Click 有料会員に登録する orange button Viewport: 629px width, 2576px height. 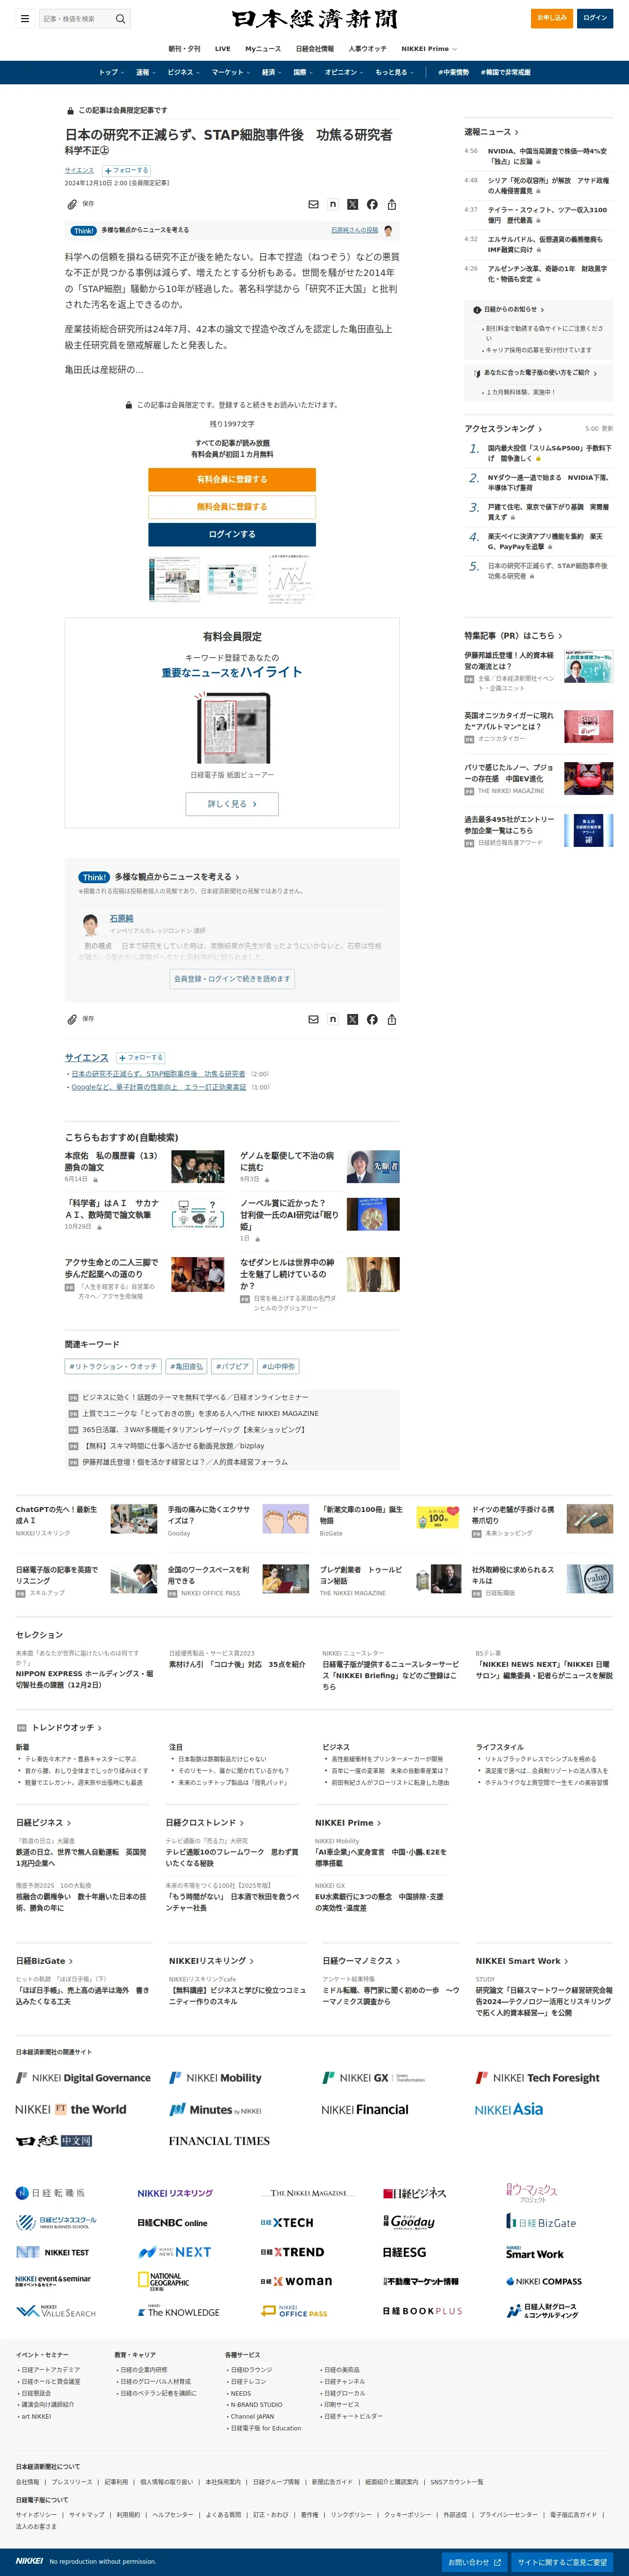232,480
